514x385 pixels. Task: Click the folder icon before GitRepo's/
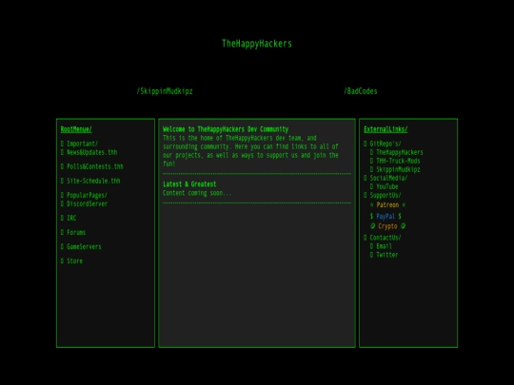point(366,144)
